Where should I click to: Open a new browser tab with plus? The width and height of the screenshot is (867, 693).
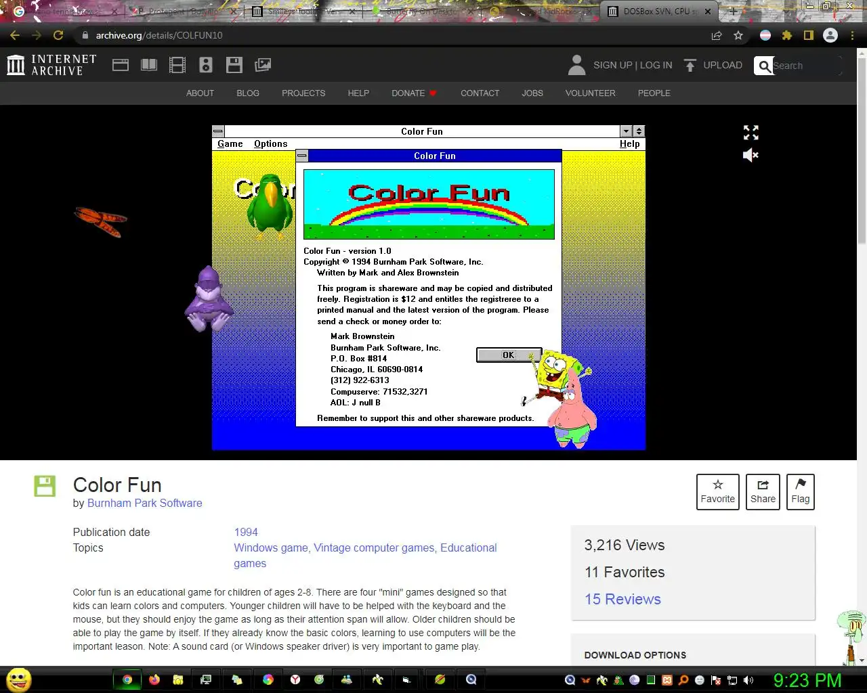tap(733, 12)
